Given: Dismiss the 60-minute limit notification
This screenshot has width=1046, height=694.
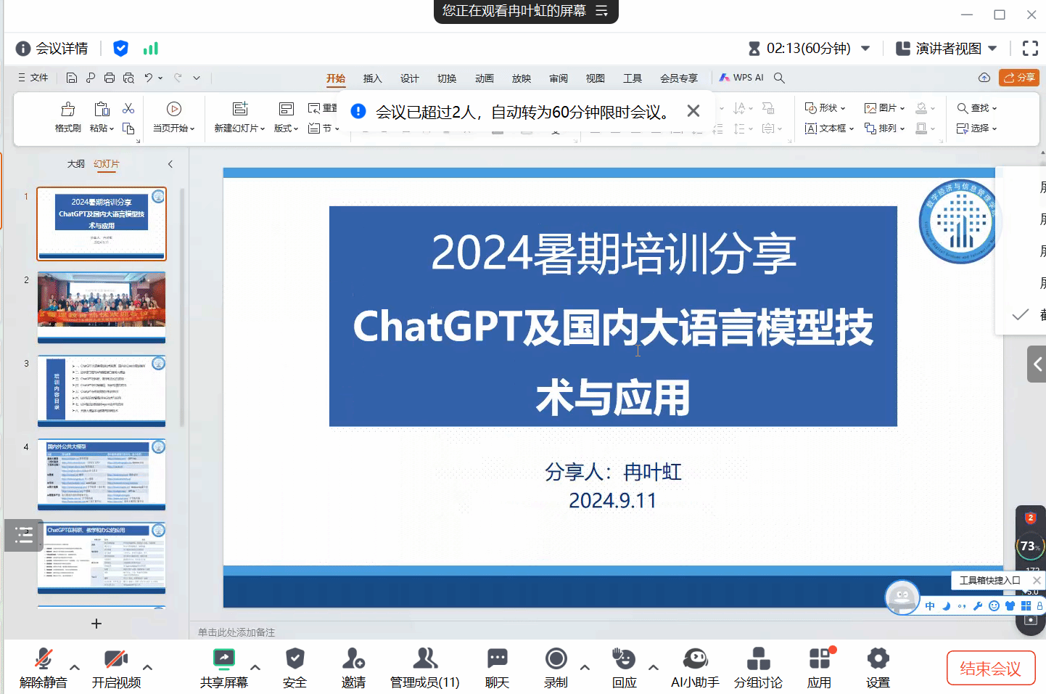Looking at the screenshot, I should coord(693,111).
